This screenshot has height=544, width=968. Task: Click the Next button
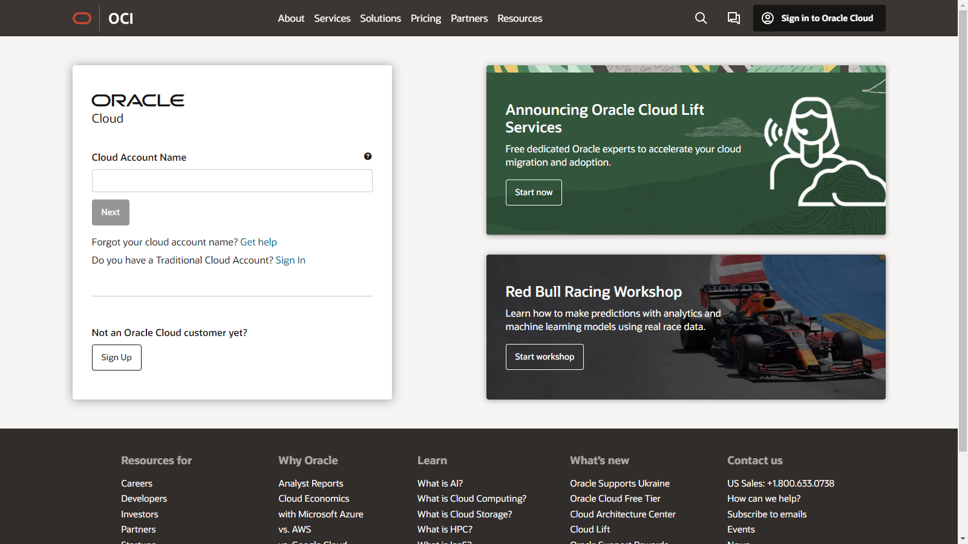tap(111, 212)
